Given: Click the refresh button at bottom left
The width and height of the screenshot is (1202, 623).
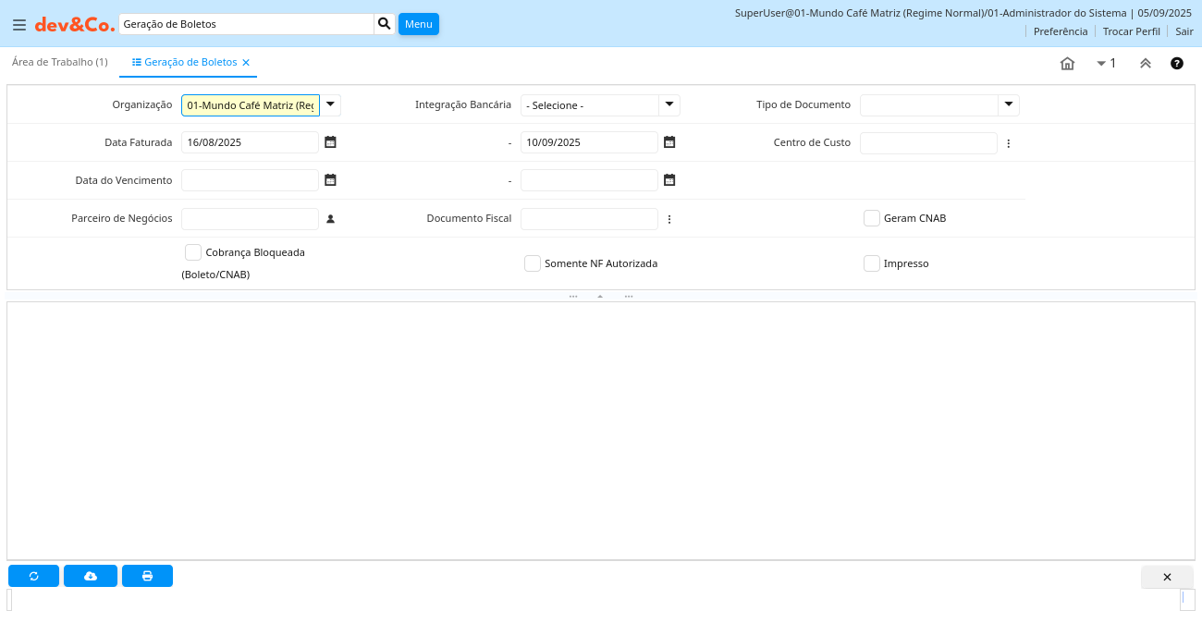Looking at the screenshot, I should point(33,576).
